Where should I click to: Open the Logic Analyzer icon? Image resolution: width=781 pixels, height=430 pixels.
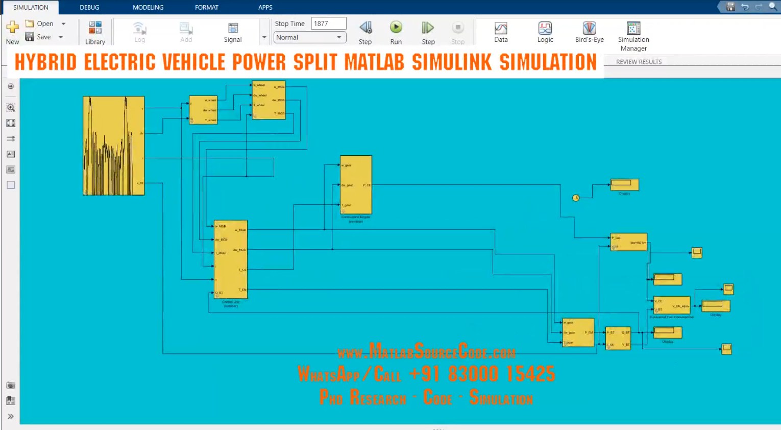545,28
